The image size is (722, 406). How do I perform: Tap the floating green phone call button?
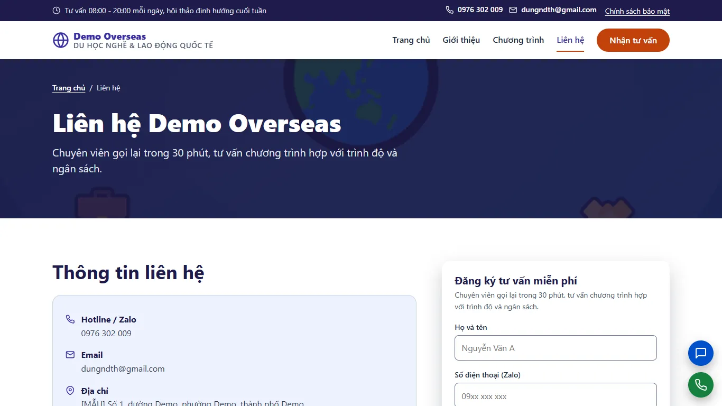click(701, 385)
